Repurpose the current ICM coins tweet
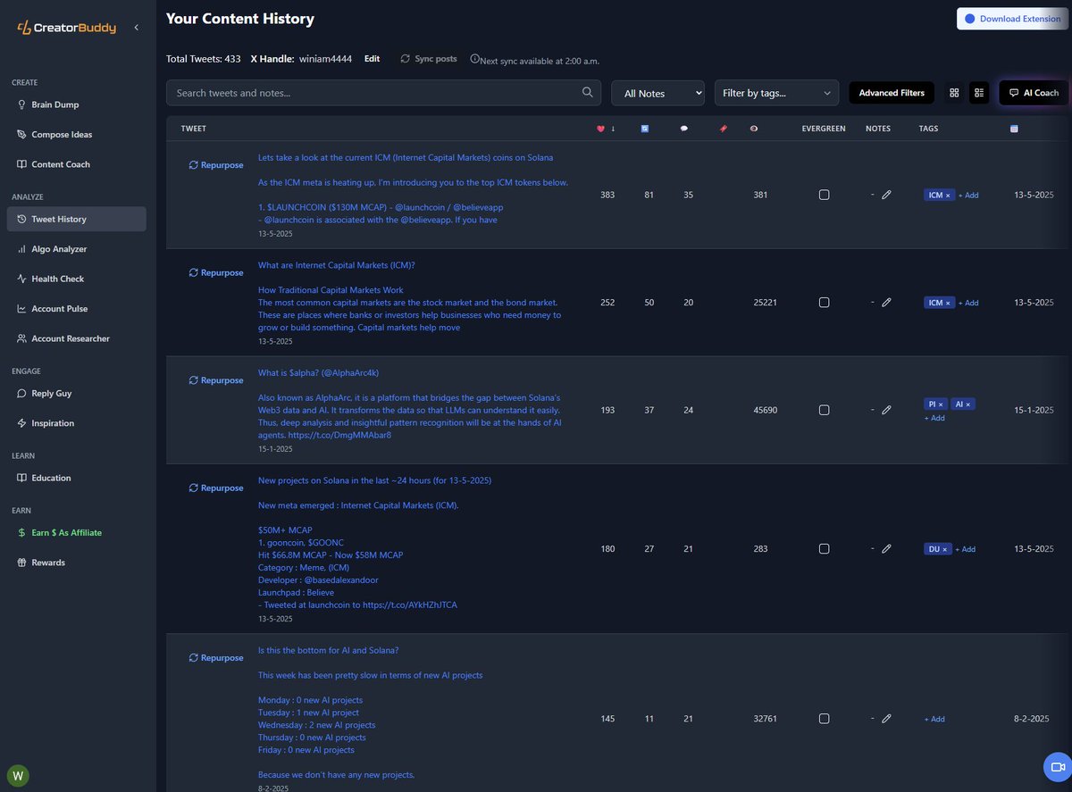Image resolution: width=1072 pixels, height=792 pixels. point(216,165)
